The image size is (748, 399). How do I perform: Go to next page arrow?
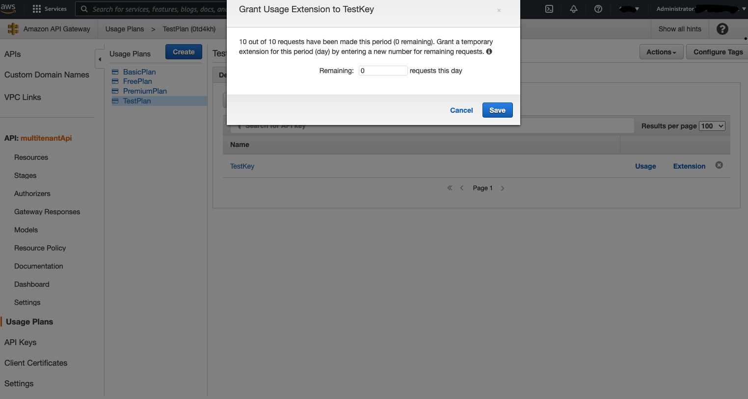503,188
